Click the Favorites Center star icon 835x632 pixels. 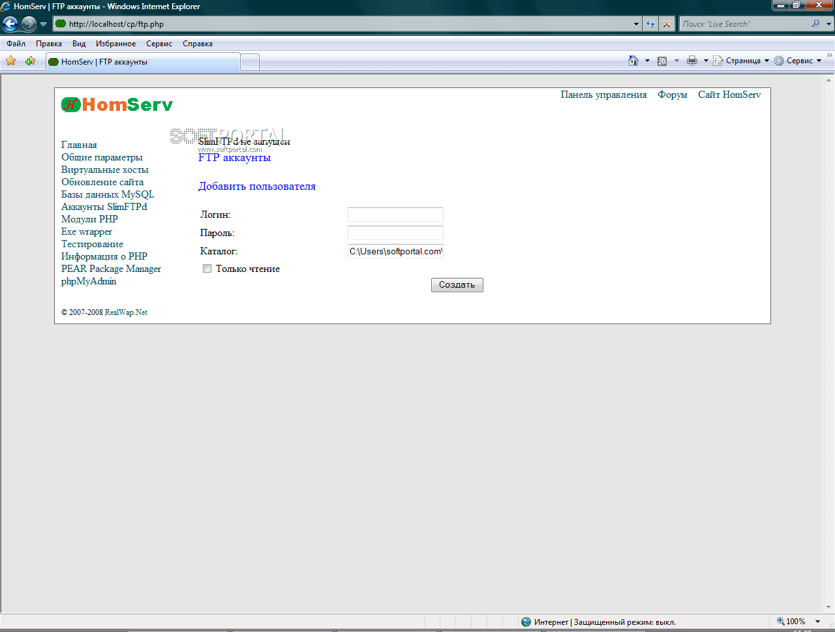10,61
